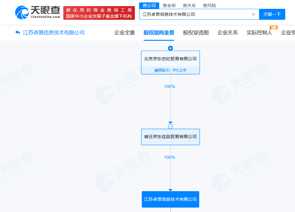
Task: Open the VIP badge on 实际控制人
Action: [274, 27]
